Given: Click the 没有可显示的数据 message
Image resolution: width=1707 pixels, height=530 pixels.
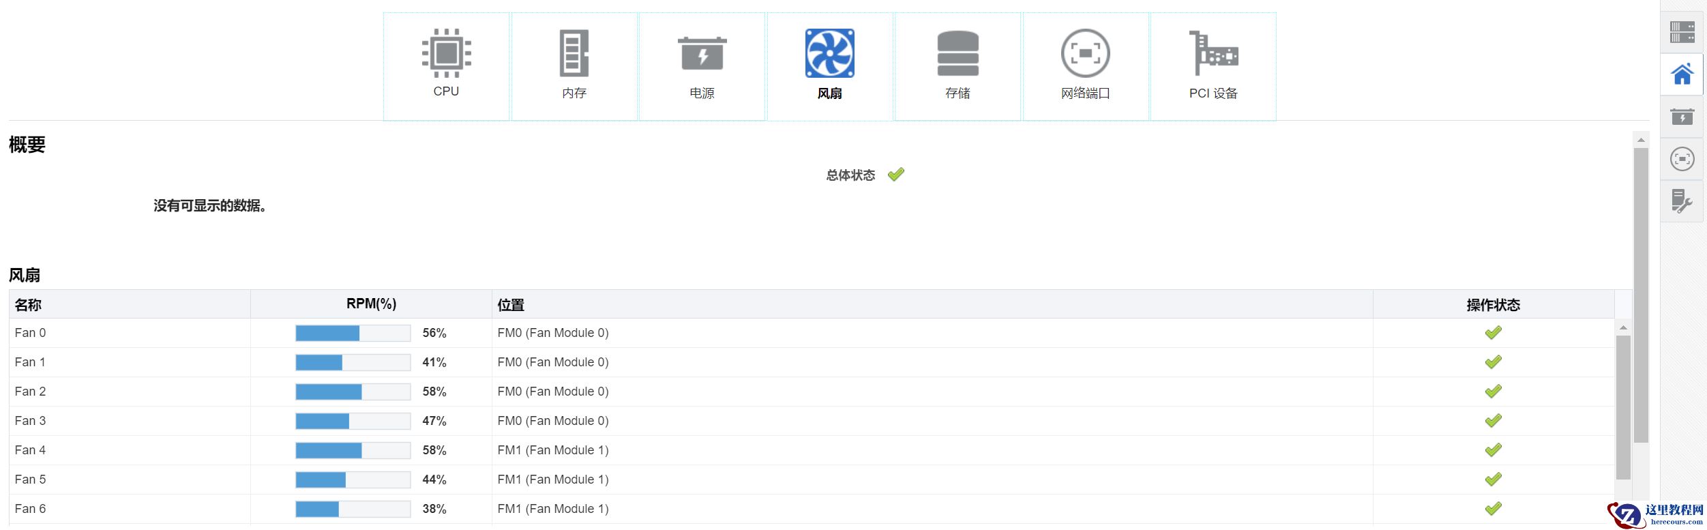Looking at the screenshot, I should 209,205.
